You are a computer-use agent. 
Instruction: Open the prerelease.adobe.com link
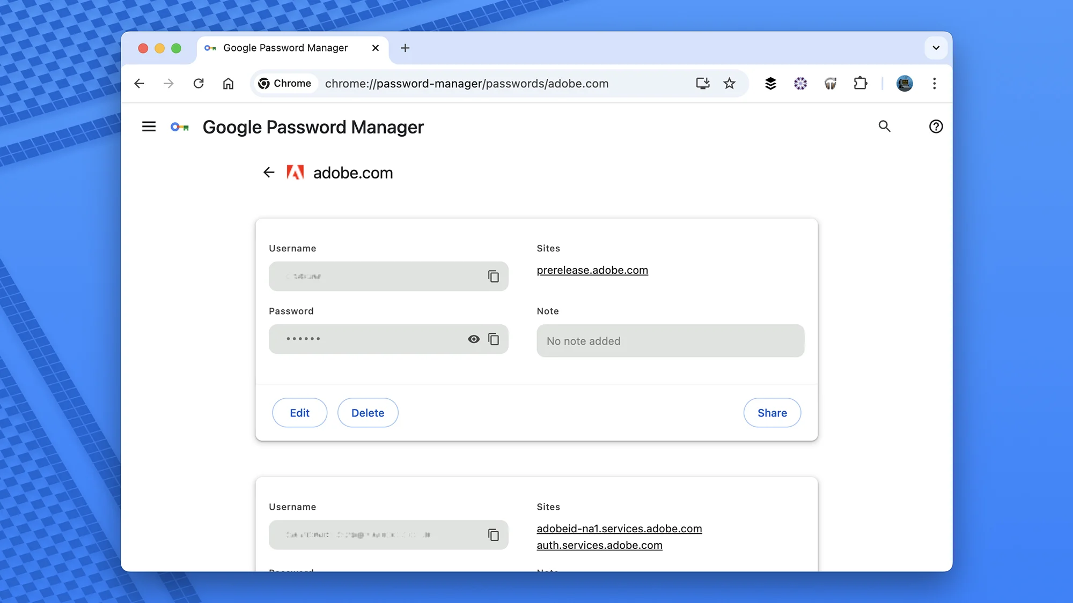coord(592,270)
